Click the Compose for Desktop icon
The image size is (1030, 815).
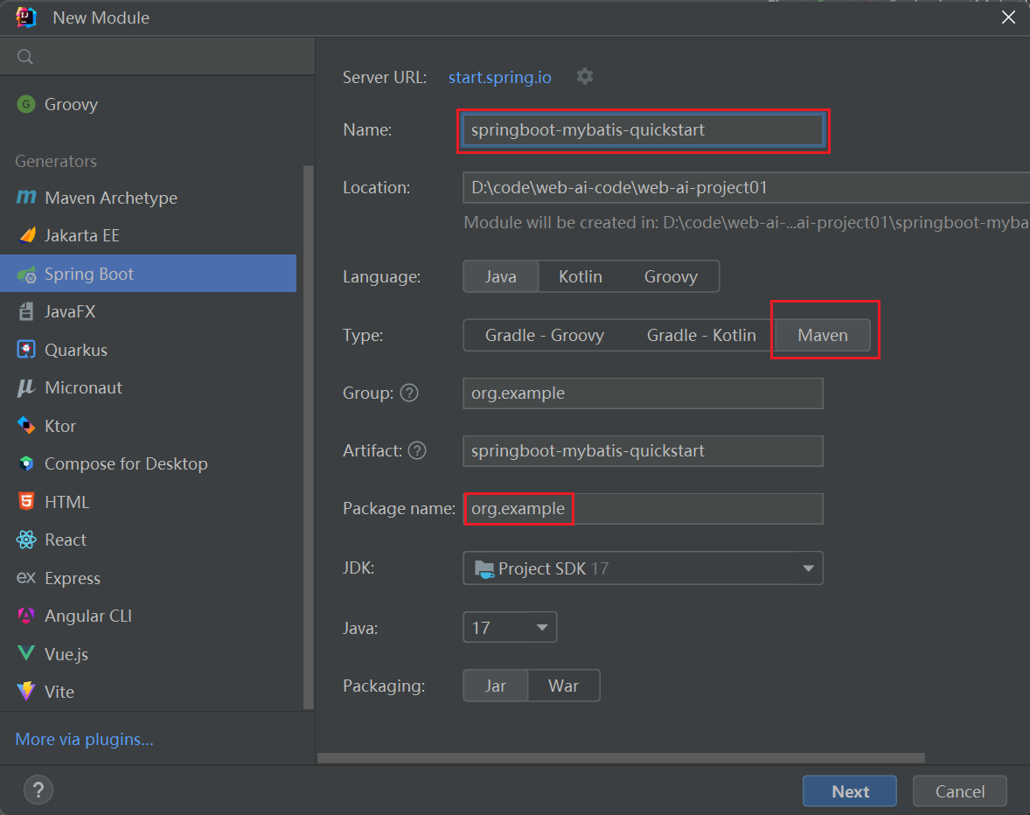pyautogui.click(x=26, y=463)
